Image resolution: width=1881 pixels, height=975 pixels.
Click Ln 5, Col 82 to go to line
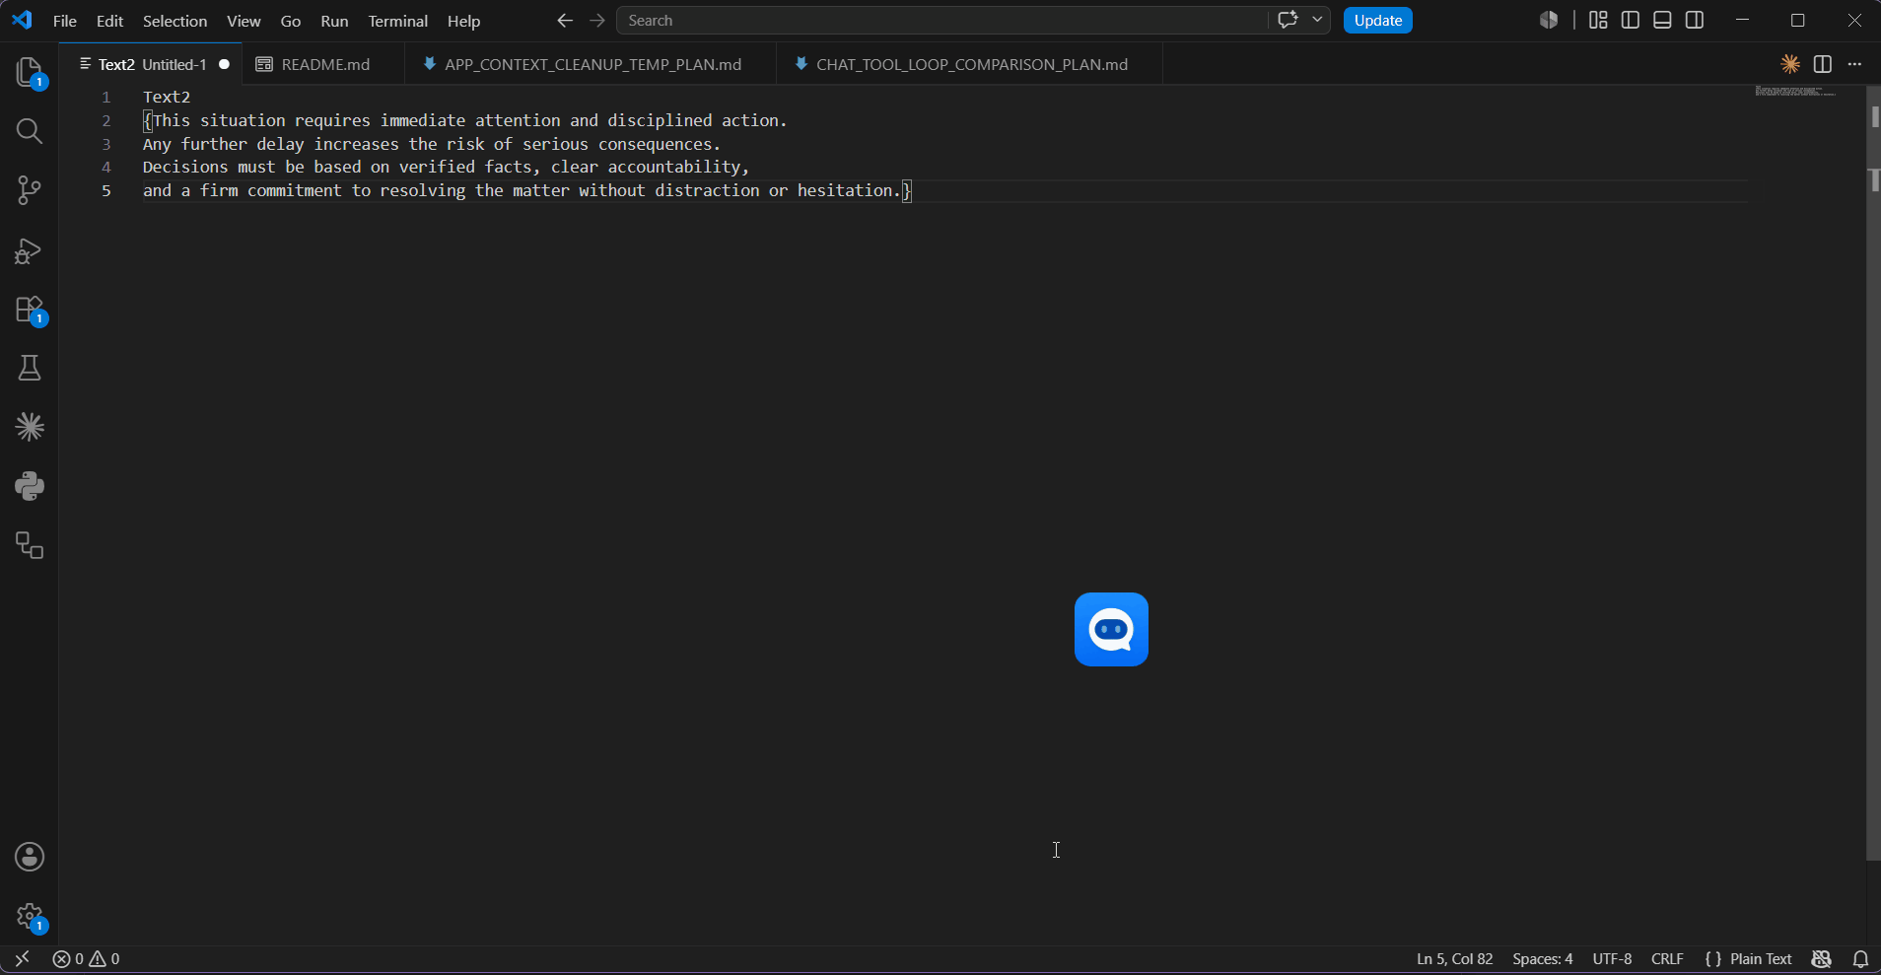click(1454, 959)
